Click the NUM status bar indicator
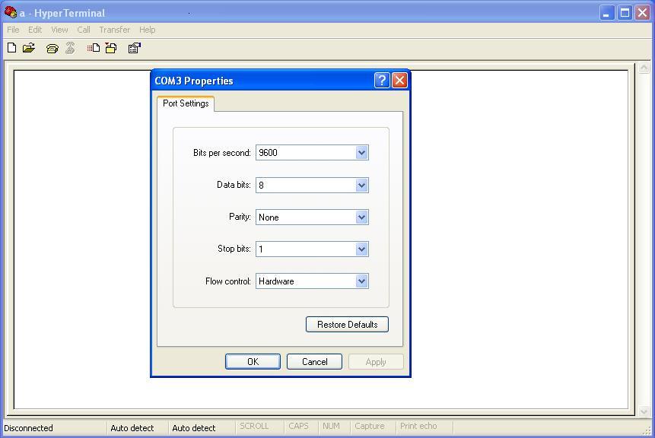 click(x=331, y=427)
